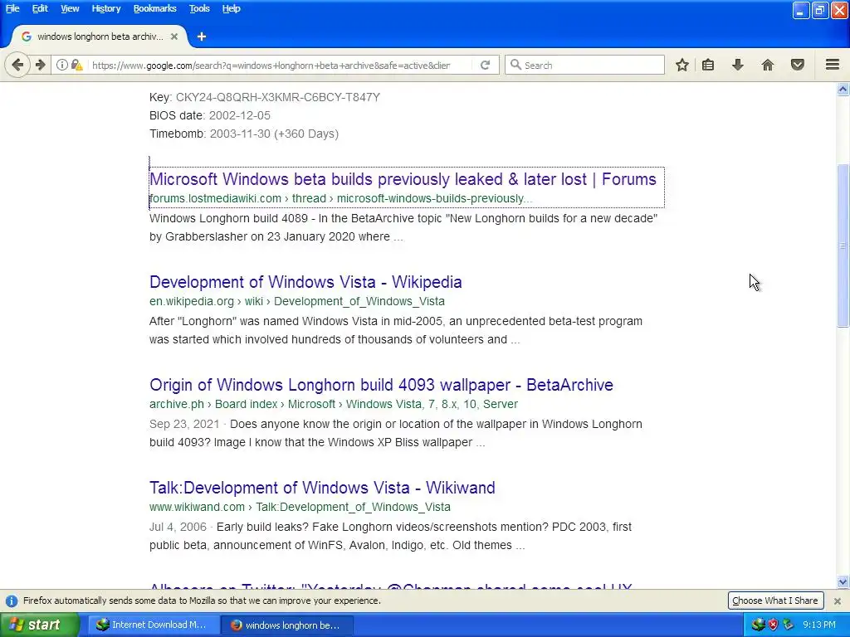The height and width of the screenshot is (637, 850).
Task: Click the network connection tray icon
Action: click(x=788, y=625)
